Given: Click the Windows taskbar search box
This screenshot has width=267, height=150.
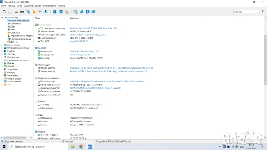Looking at the screenshot, I should click(38, 146).
